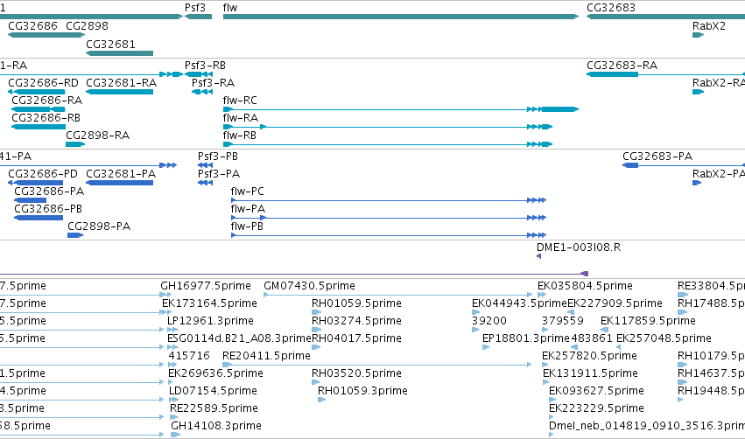Viewport: 745px width, 439px height.
Task: Click the RH03520.5prime EST
Action: tap(316, 382)
